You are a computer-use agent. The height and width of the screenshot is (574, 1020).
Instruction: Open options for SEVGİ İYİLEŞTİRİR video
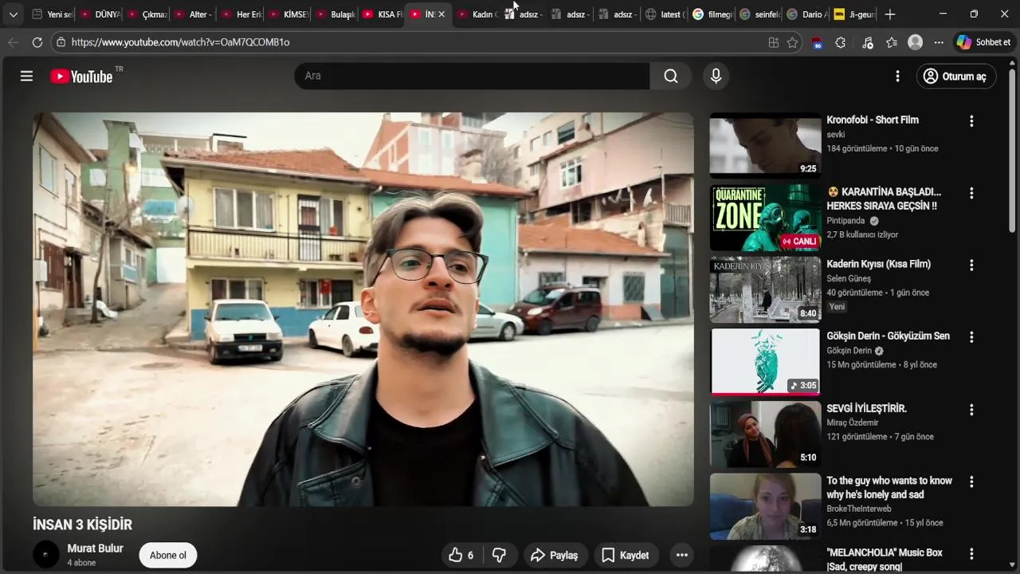[971, 410]
